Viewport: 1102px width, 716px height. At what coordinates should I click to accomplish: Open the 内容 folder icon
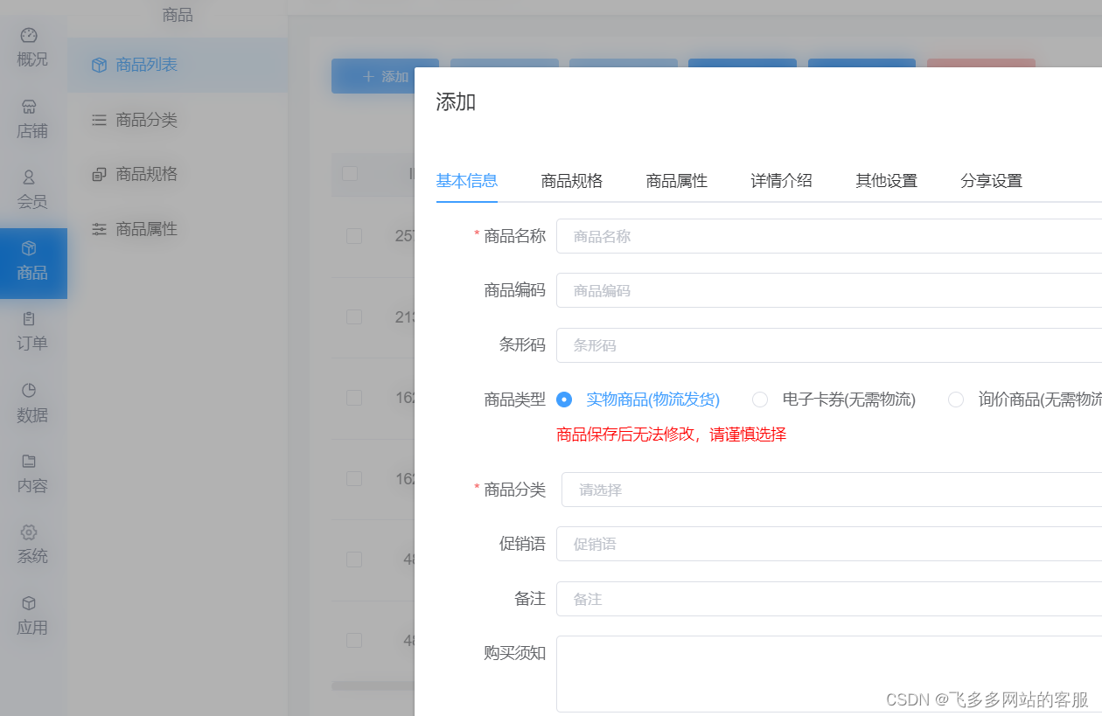29,461
